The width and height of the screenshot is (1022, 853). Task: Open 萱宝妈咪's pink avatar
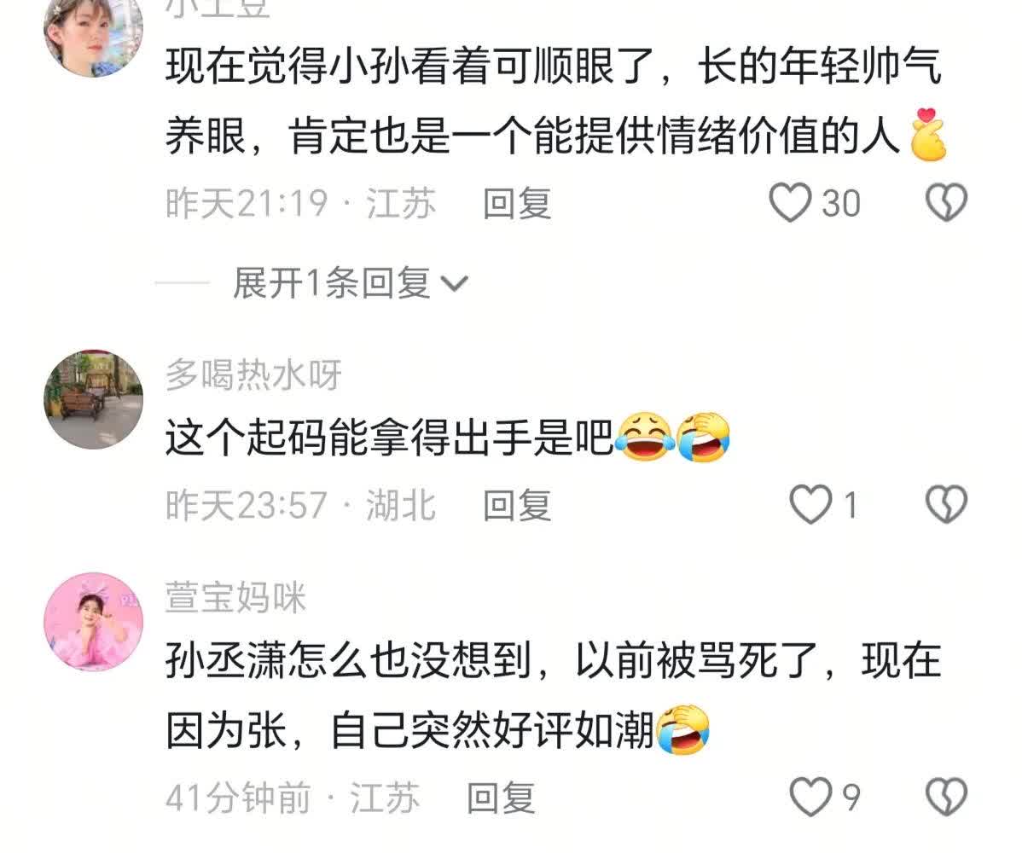[x=93, y=622]
